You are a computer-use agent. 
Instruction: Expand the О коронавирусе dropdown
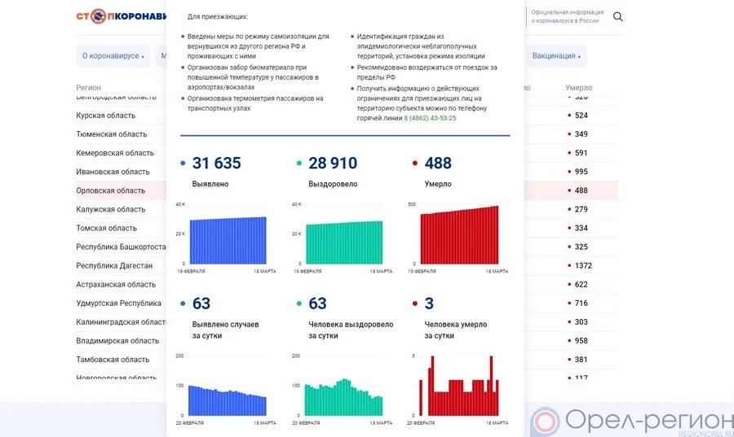(113, 56)
